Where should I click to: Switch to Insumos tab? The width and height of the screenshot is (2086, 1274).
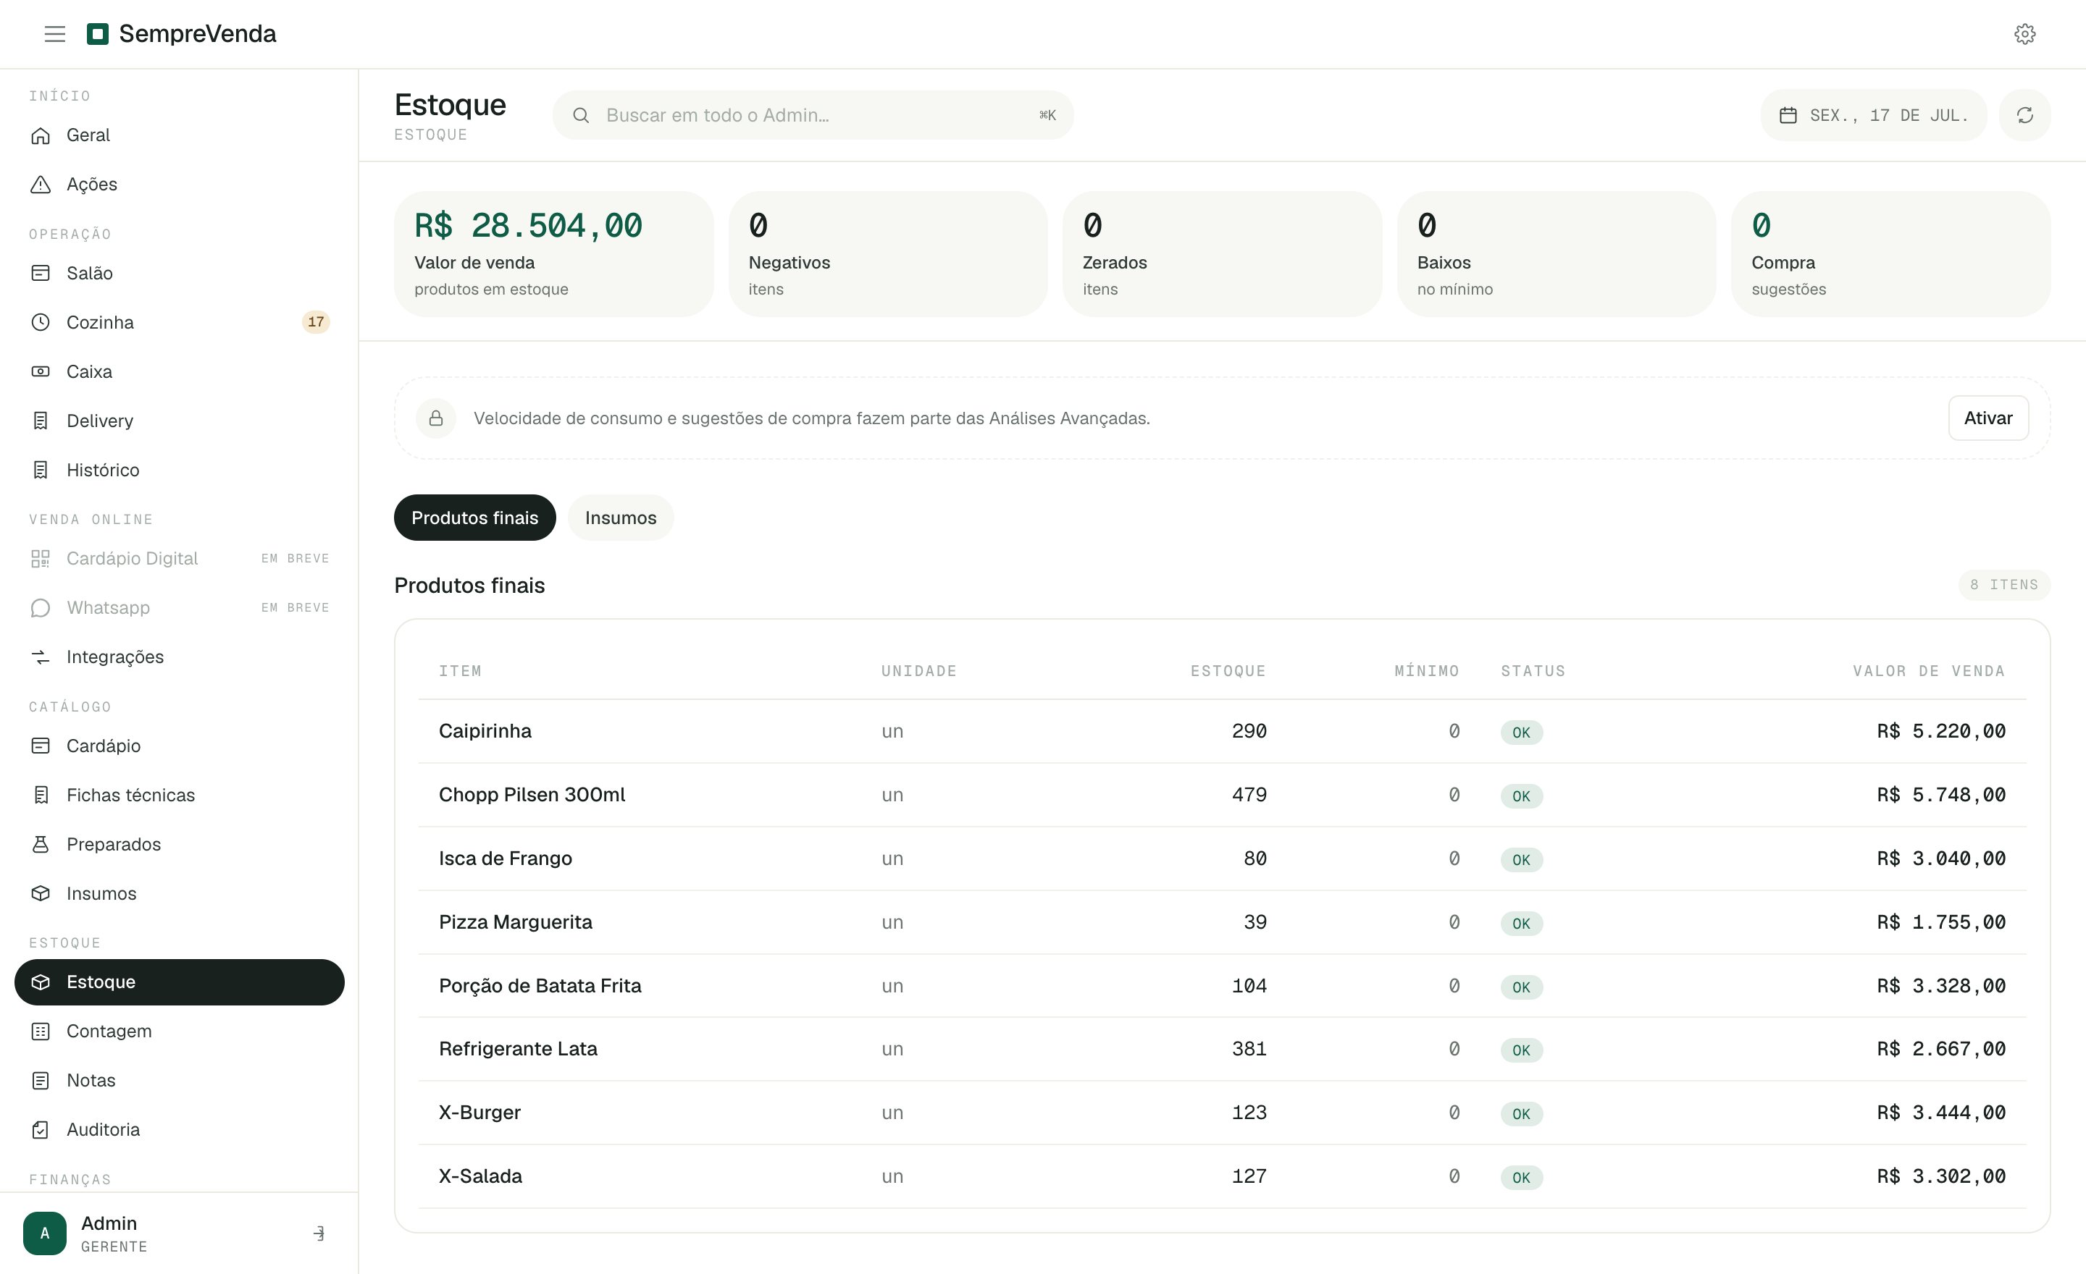(x=621, y=518)
